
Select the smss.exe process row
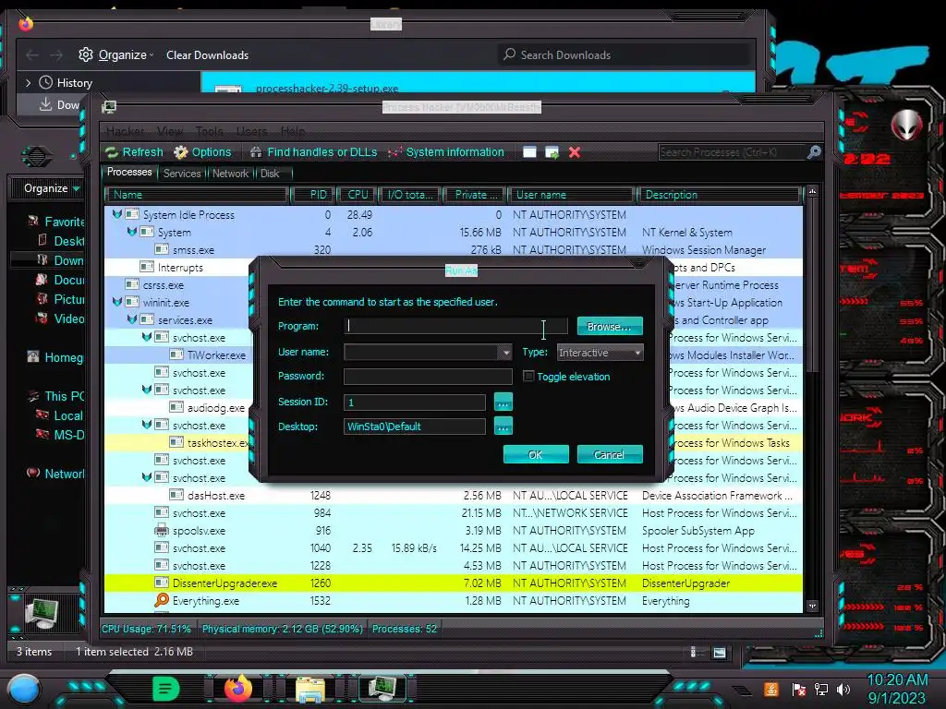click(x=453, y=249)
